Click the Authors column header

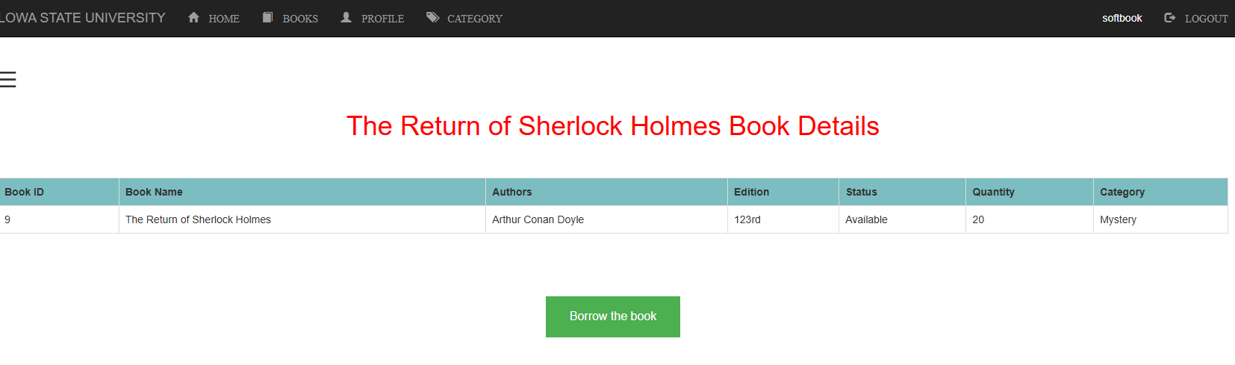coord(512,192)
